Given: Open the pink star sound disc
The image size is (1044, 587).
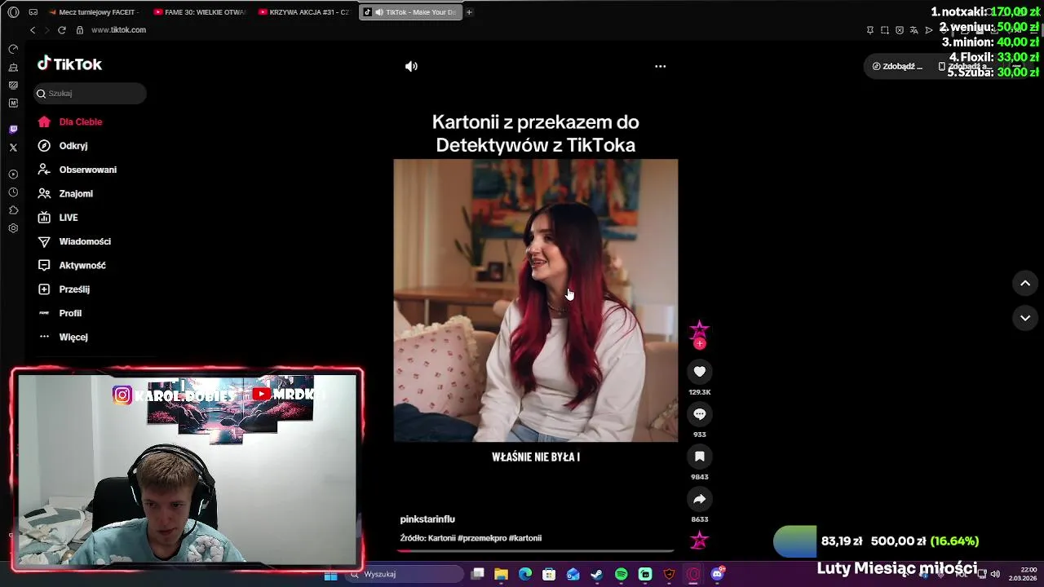Looking at the screenshot, I should coord(699,541).
